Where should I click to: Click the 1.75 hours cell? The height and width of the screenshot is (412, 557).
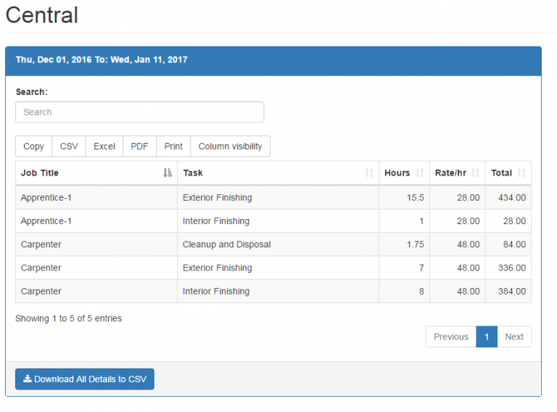(x=404, y=244)
